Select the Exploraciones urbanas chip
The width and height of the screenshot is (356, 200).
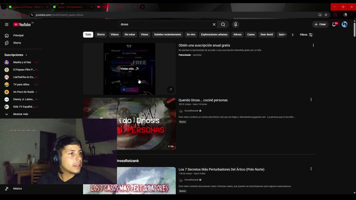pos(214,34)
